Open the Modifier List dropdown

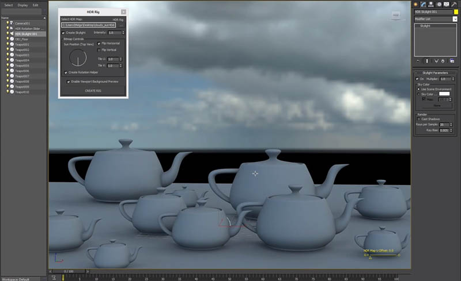(455, 19)
